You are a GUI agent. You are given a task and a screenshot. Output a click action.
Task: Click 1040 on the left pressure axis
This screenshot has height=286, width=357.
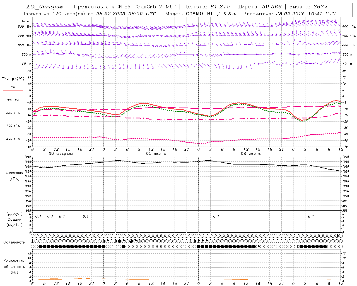pos(28,157)
